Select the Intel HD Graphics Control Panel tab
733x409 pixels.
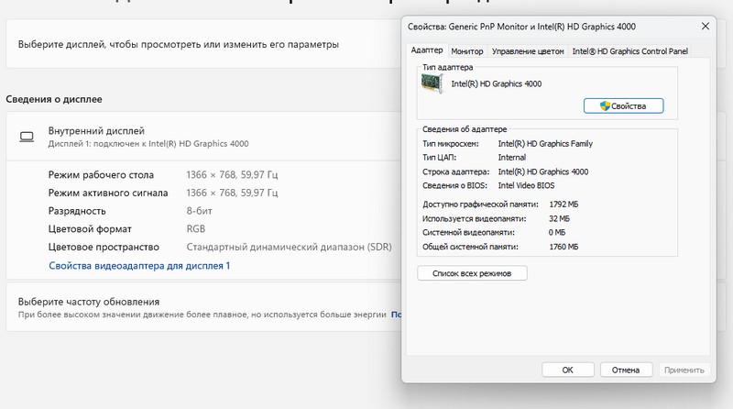point(629,52)
